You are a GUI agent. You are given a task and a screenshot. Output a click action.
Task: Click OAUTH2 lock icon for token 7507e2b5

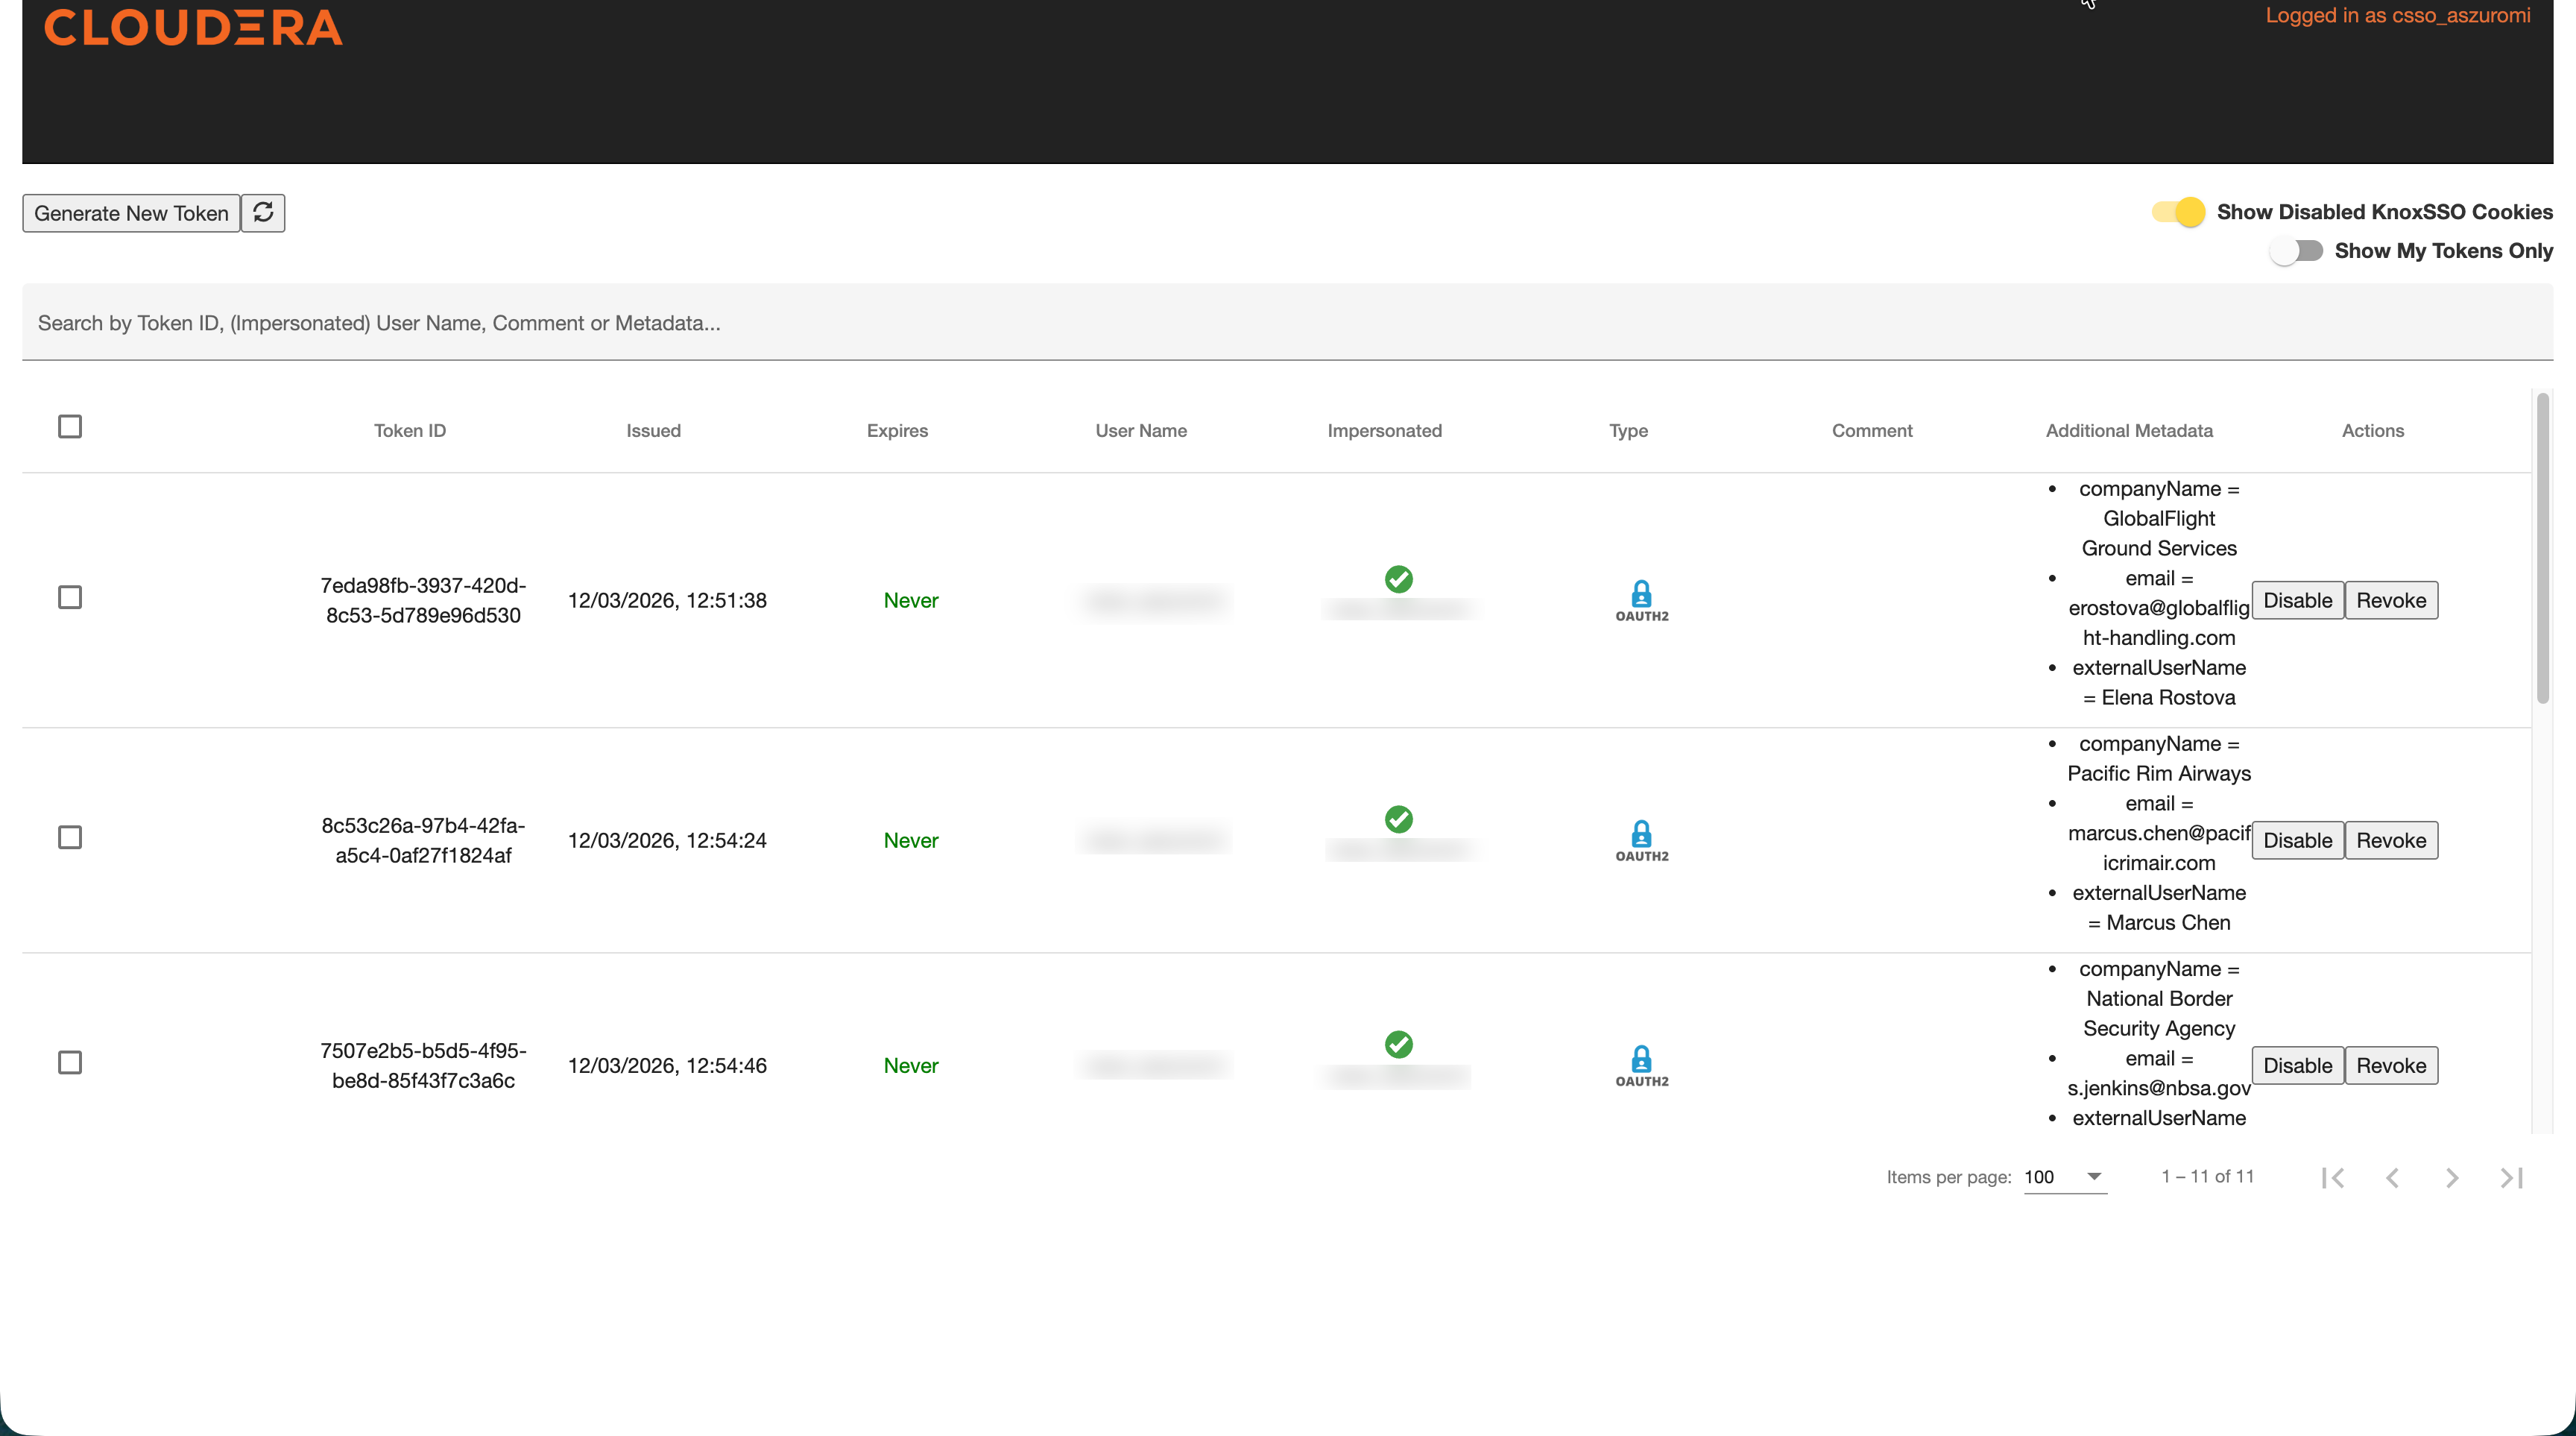click(x=1641, y=1060)
